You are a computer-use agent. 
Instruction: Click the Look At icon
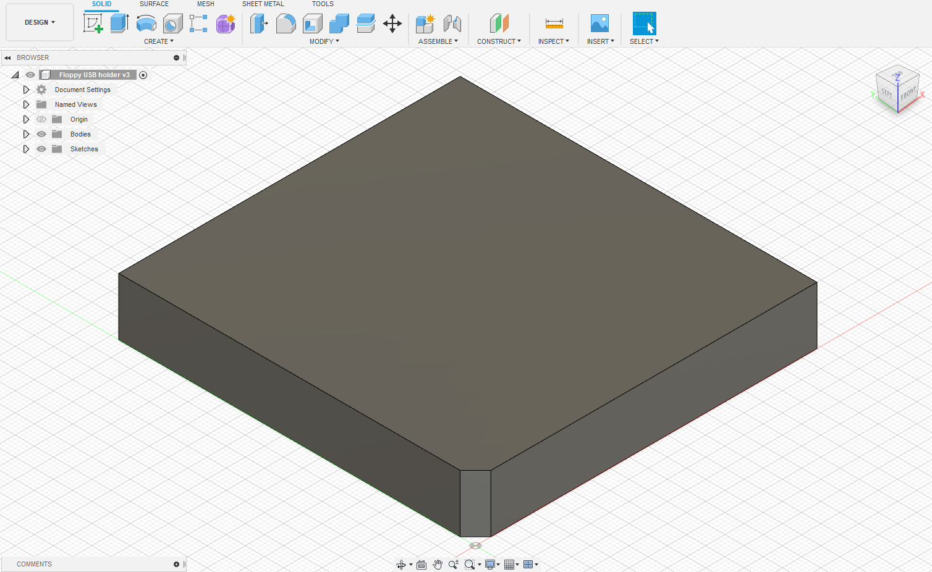(x=422, y=565)
